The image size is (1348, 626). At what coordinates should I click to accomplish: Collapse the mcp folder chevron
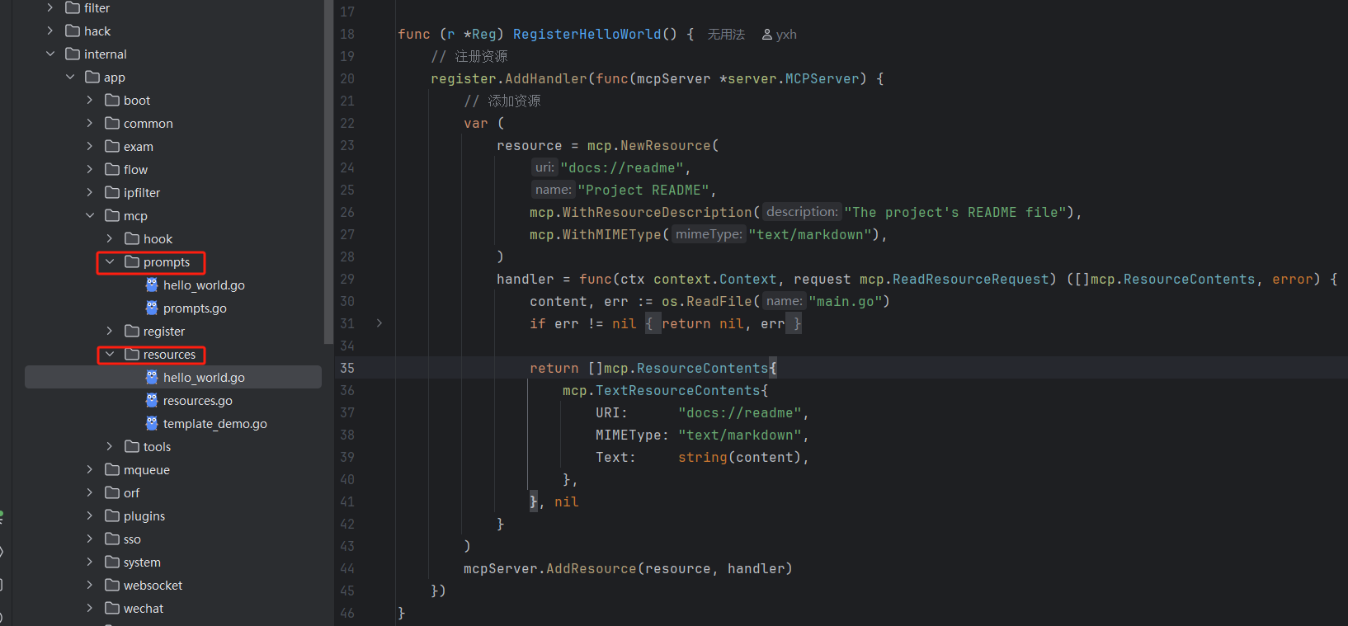coord(90,215)
